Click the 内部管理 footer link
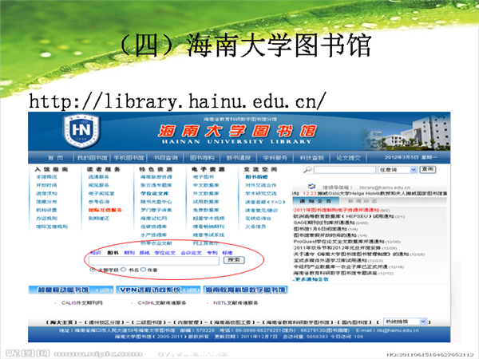479x359 pixels. click(188, 322)
